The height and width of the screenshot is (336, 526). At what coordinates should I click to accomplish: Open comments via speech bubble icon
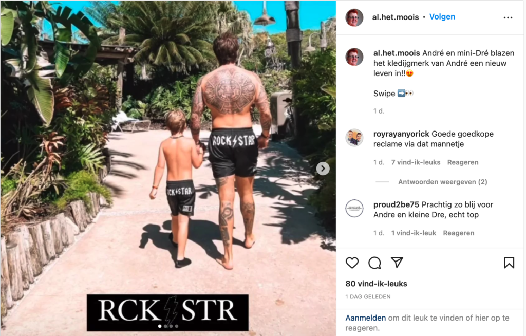tap(374, 263)
